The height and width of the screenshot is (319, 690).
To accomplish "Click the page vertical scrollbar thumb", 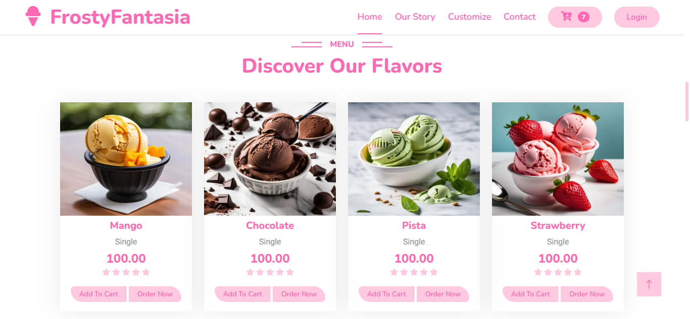I will coord(687,101).
